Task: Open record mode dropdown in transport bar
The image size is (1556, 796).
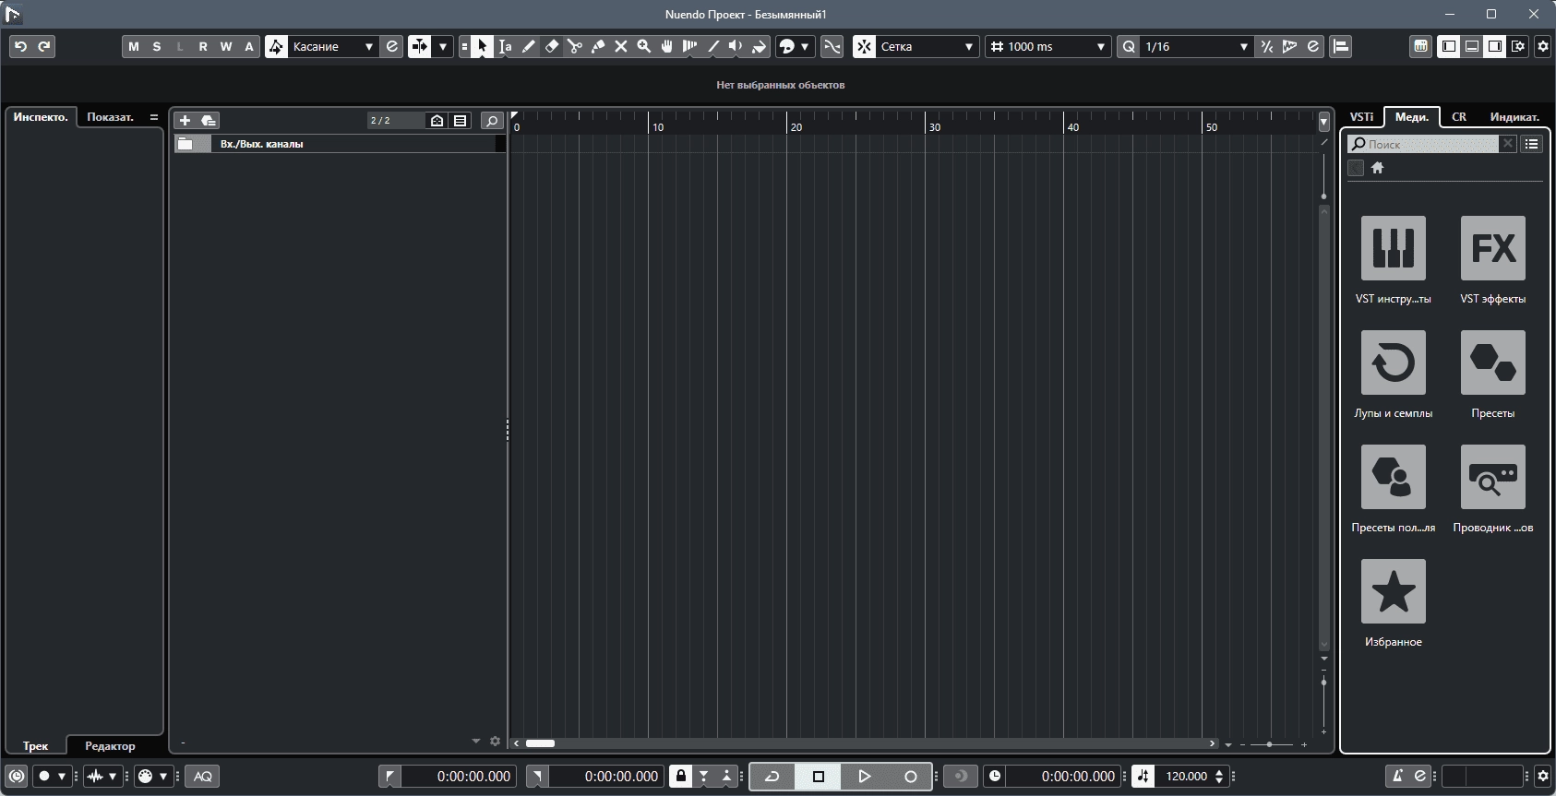Action: click(x=62, y=776)
